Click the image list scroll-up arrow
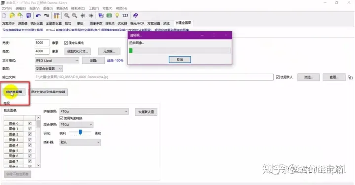 (38, 118)
